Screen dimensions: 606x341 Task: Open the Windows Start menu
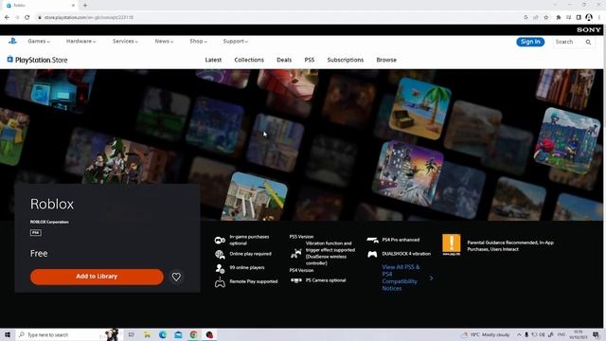[x=8, y=334]
